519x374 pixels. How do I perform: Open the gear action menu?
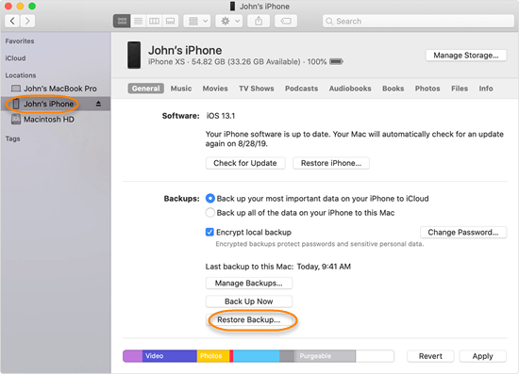(x=229, y=21)
